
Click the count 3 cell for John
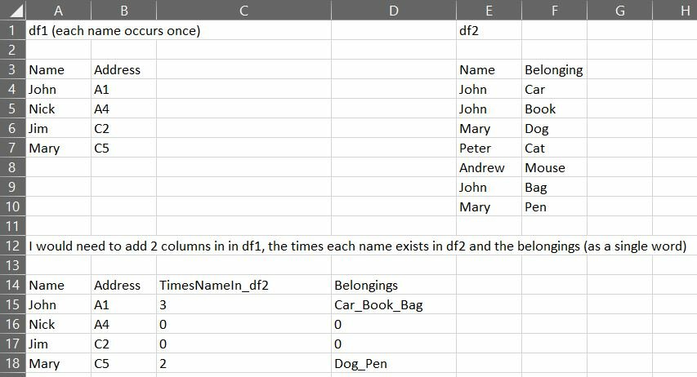[244, 304]
